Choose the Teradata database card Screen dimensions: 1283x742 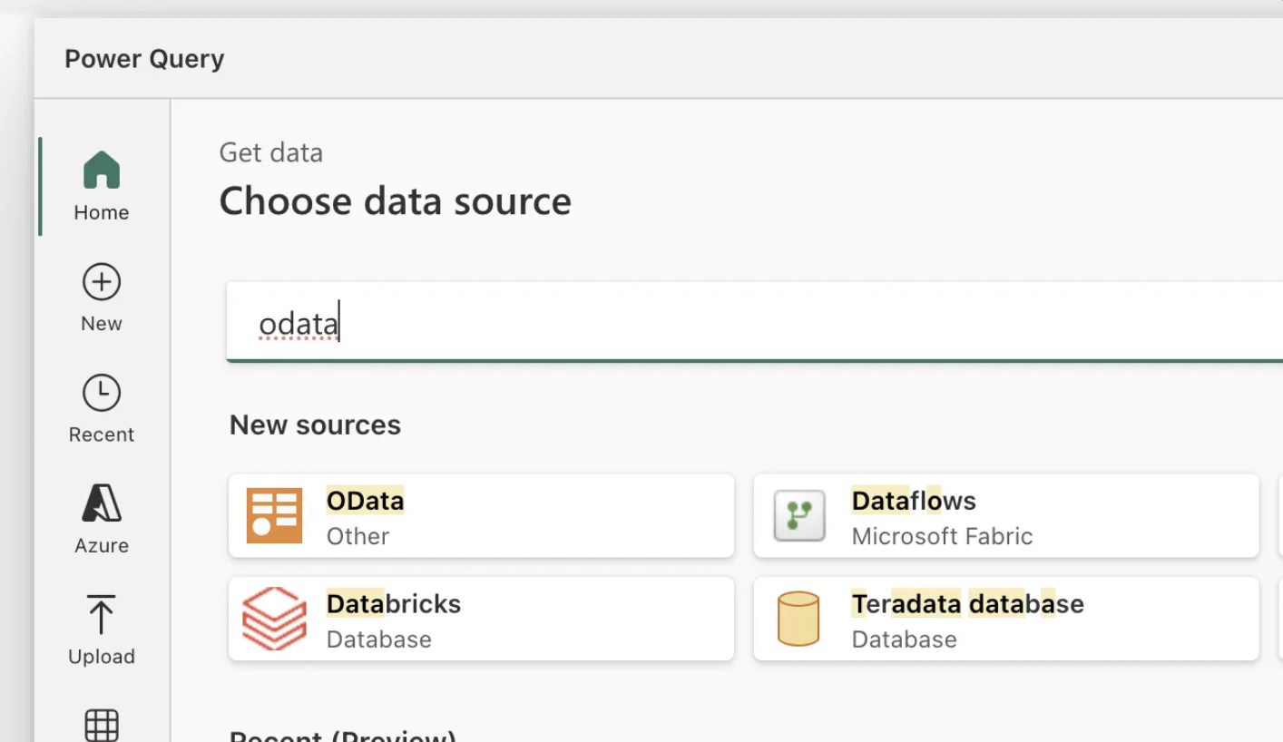click(x=1006, y=619)
